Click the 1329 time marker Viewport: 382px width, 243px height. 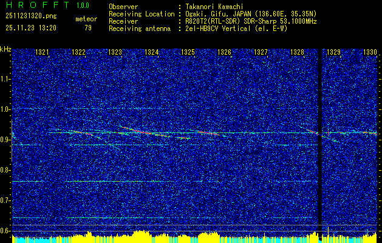tap(334, 52)
